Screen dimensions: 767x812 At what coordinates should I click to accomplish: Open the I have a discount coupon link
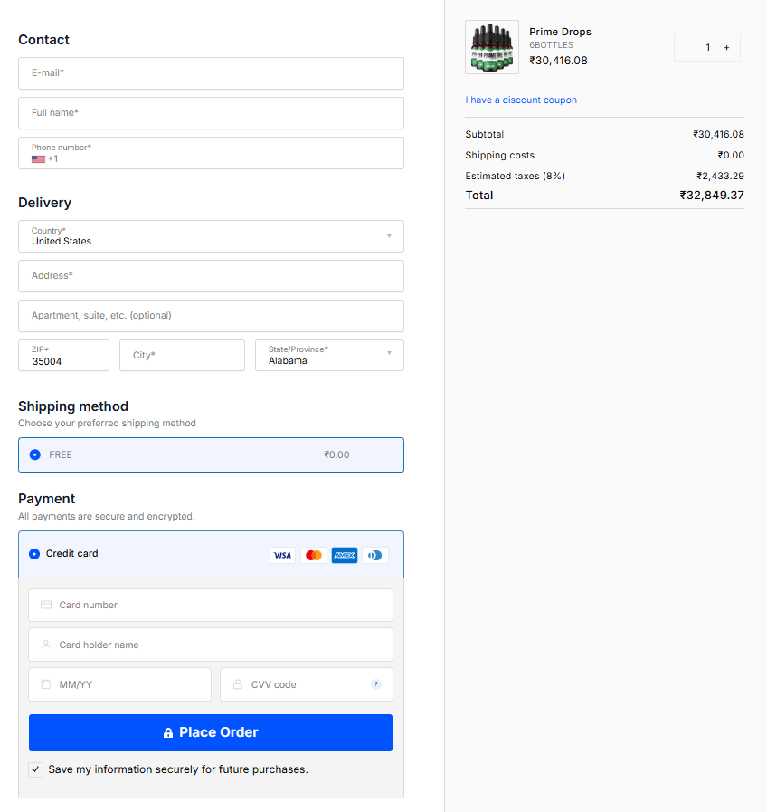click(521, 100)
